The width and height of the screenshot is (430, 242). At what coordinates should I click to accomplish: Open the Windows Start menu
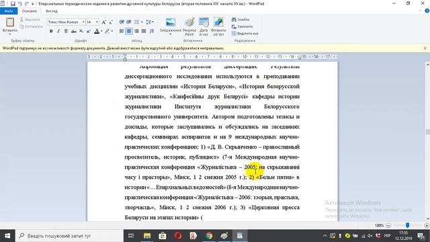7,236
